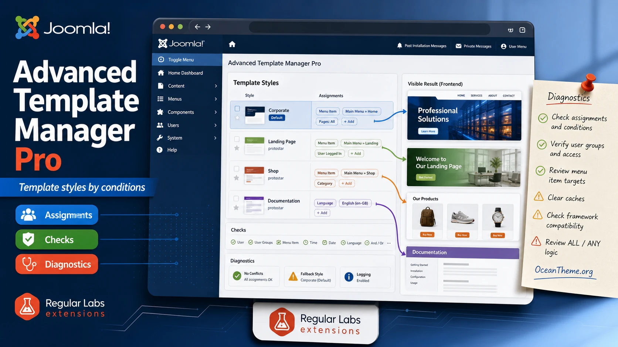Click the Components puzzle icon in sidebar
Screen dimensions: 618x347
[x=160, y=112]
